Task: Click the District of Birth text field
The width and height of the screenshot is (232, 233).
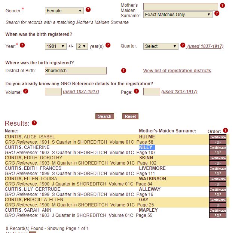Action: click(x=76, y=71)
